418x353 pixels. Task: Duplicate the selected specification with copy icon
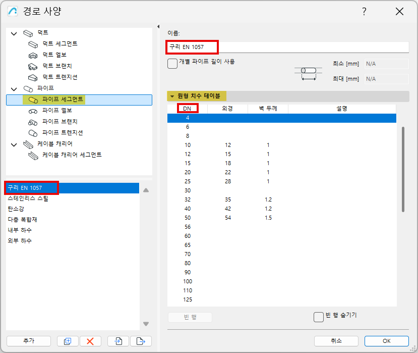point(68,341)
